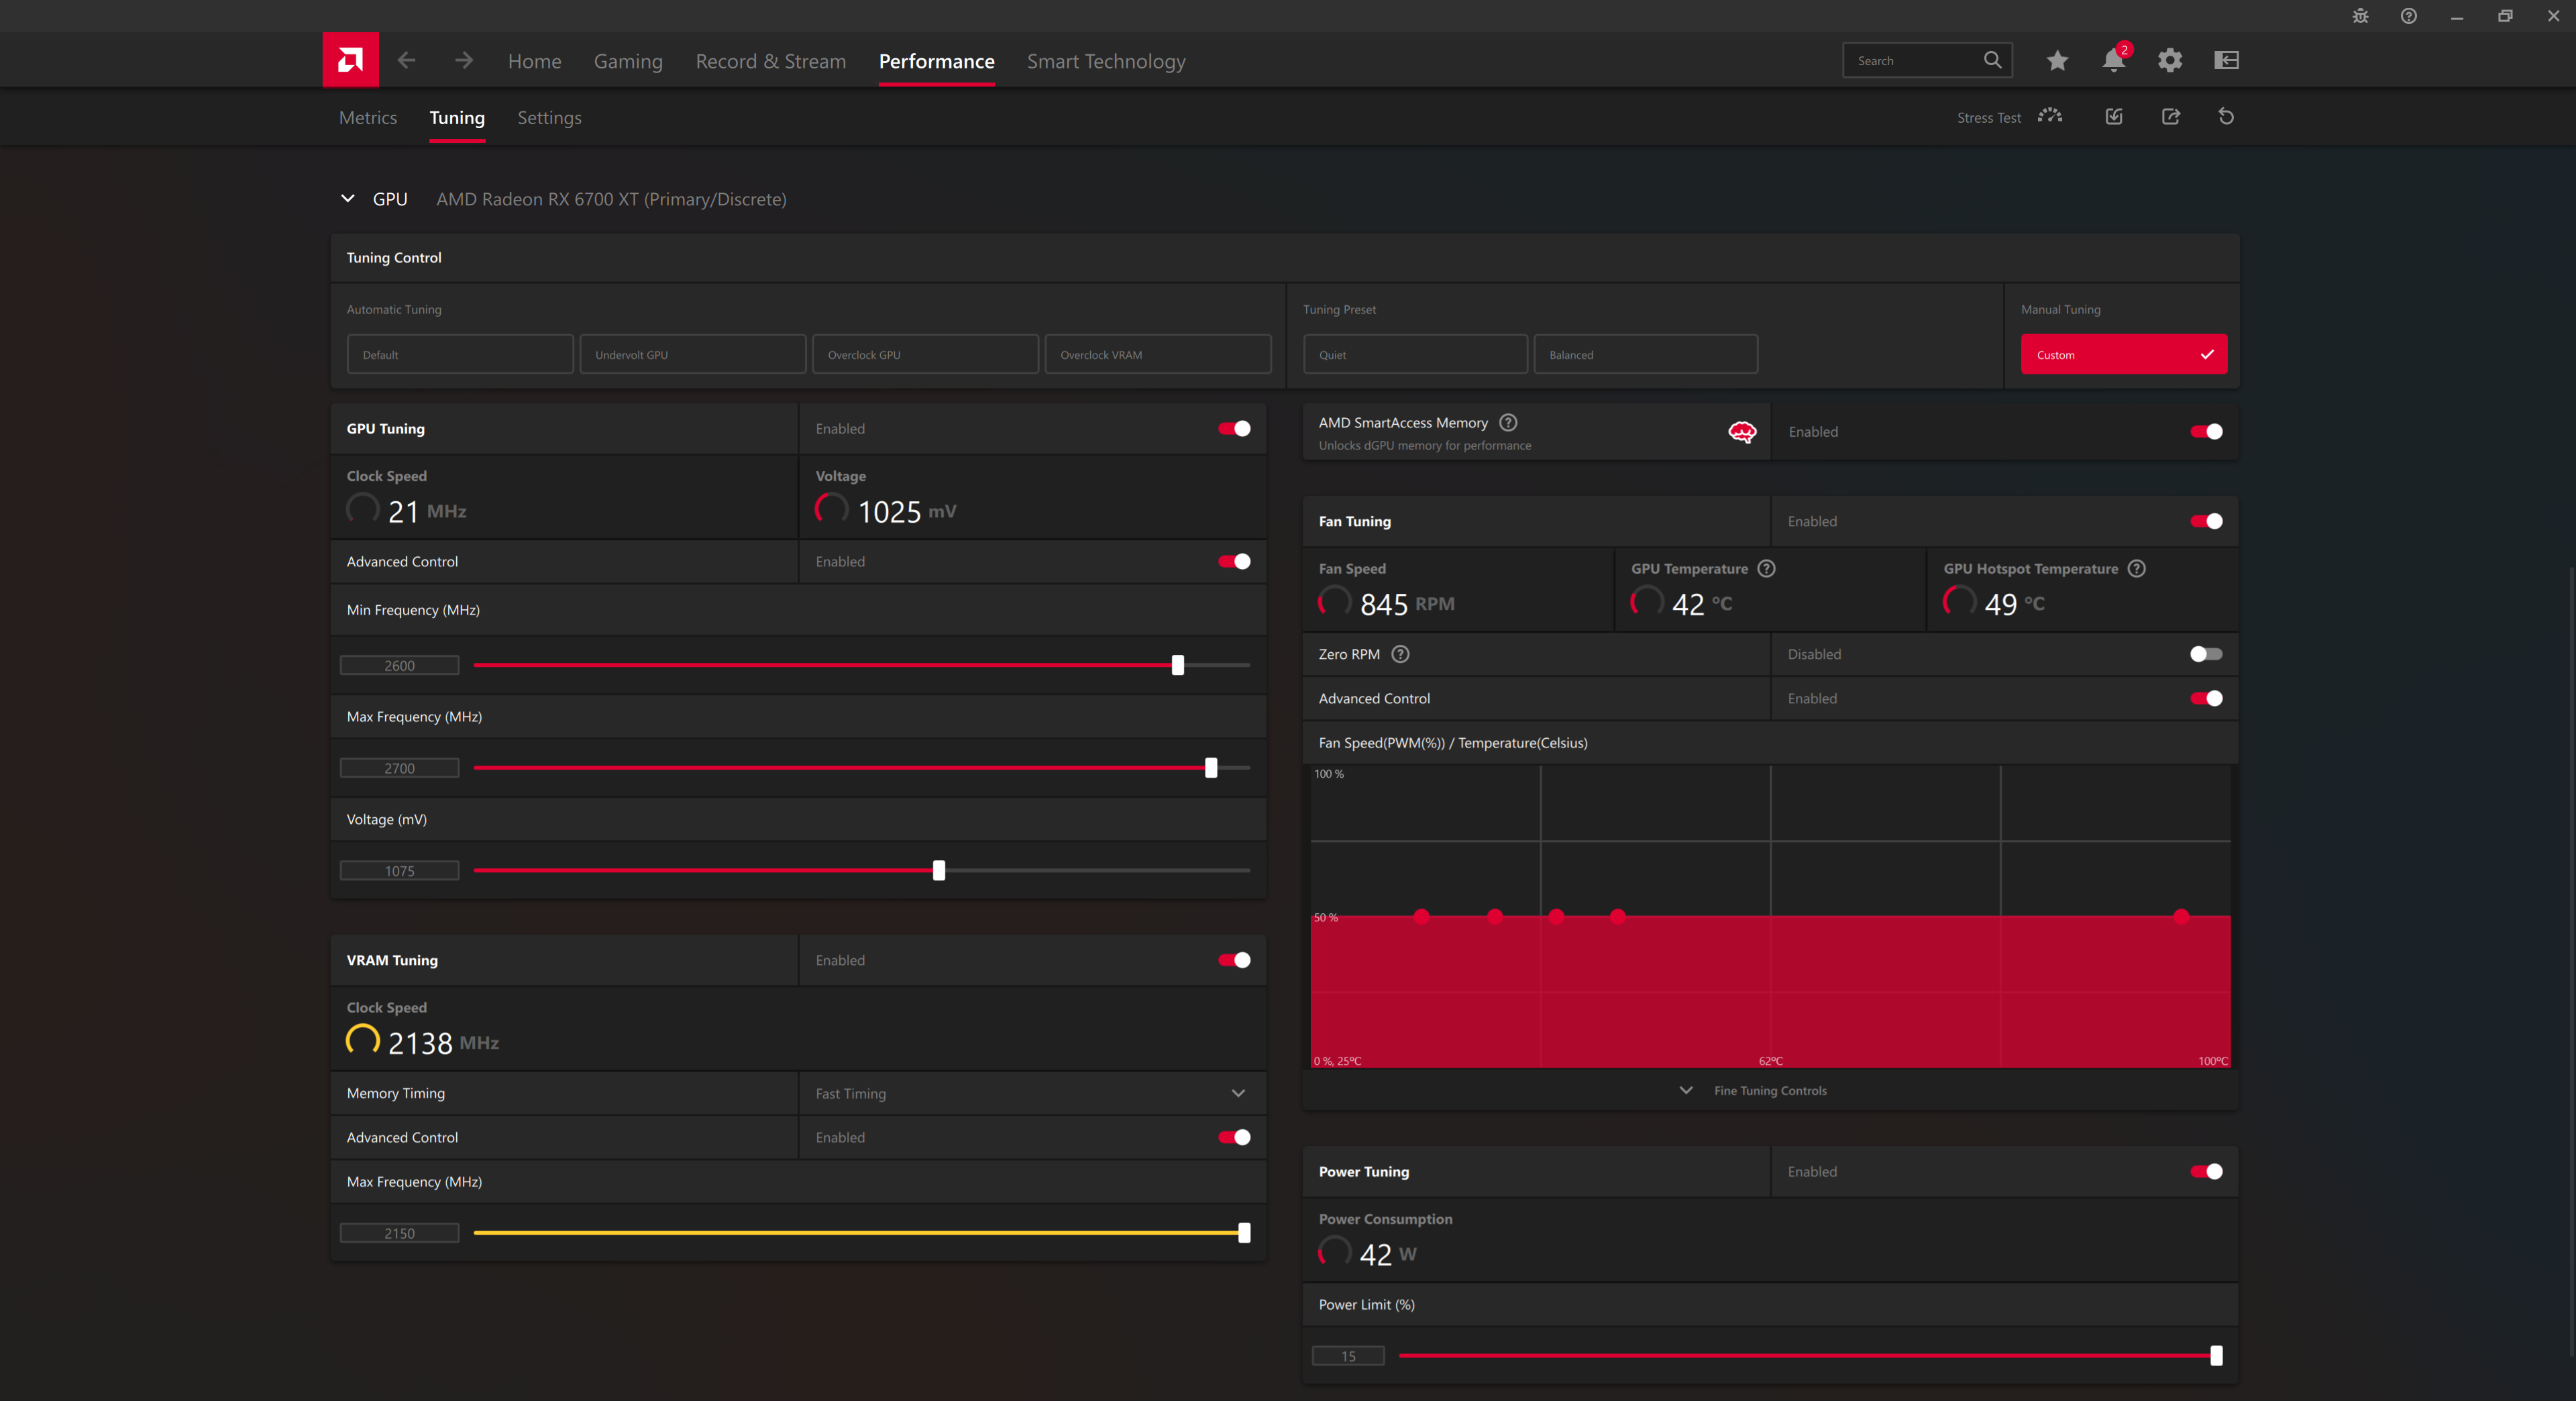Viewport: 2576px width, 1401px height.
Task: Open Record & Stream tab
Action: pyautogui.click(x=770, y=61)
